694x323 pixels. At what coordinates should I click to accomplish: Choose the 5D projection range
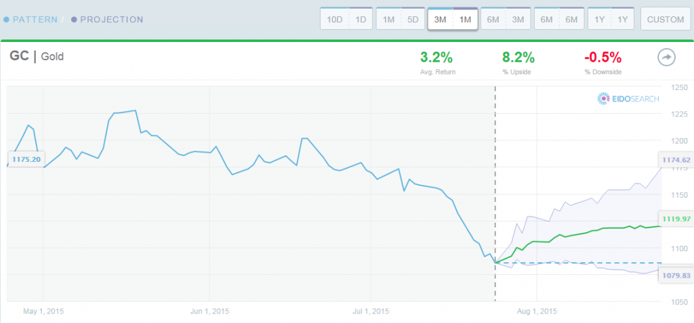tap(413, 19)
